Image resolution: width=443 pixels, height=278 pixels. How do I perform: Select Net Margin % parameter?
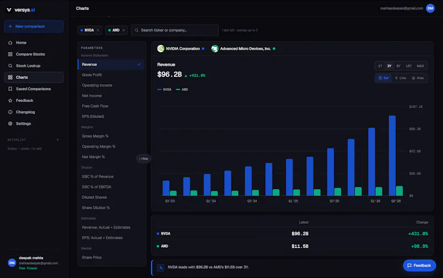(x=111, y=157)
